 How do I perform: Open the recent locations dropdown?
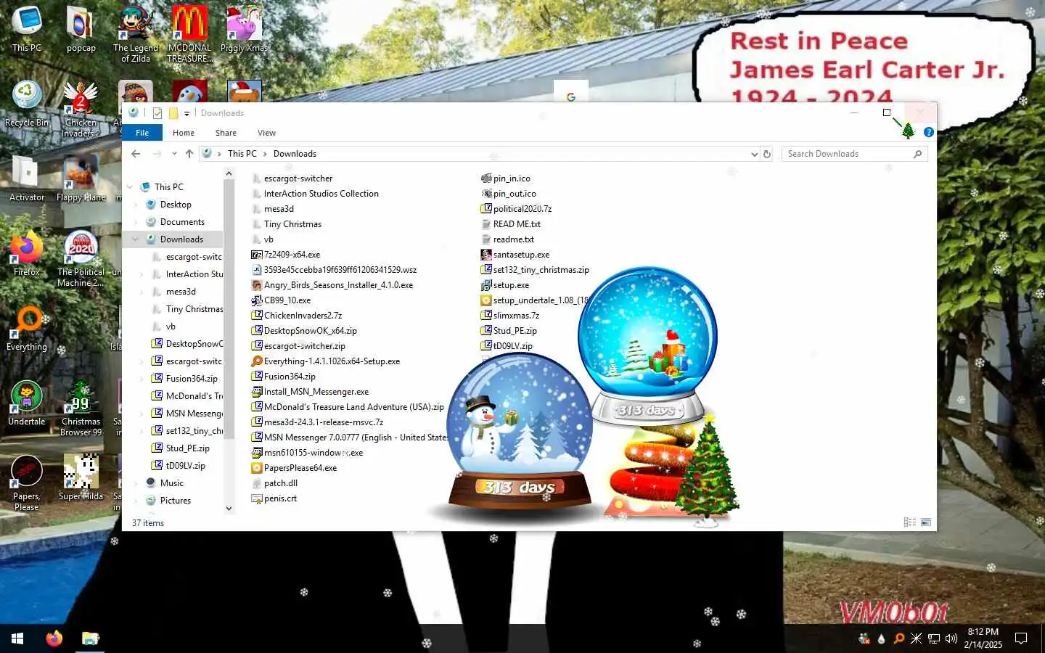[x=174, y=154]
